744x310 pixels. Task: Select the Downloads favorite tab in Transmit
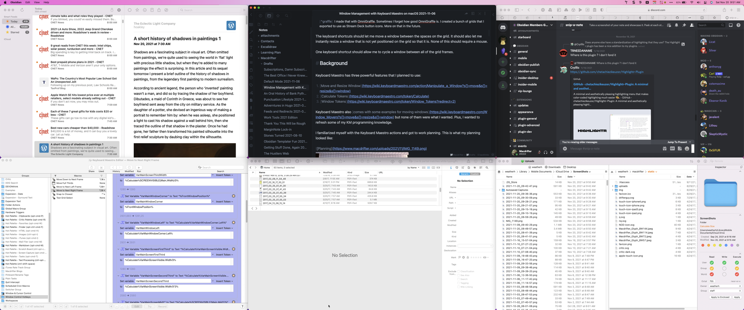(553, 167)
